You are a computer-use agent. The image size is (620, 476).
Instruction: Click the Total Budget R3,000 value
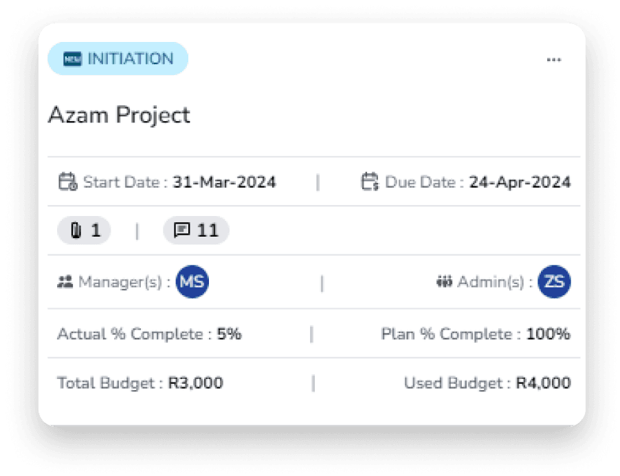[195, 383]
